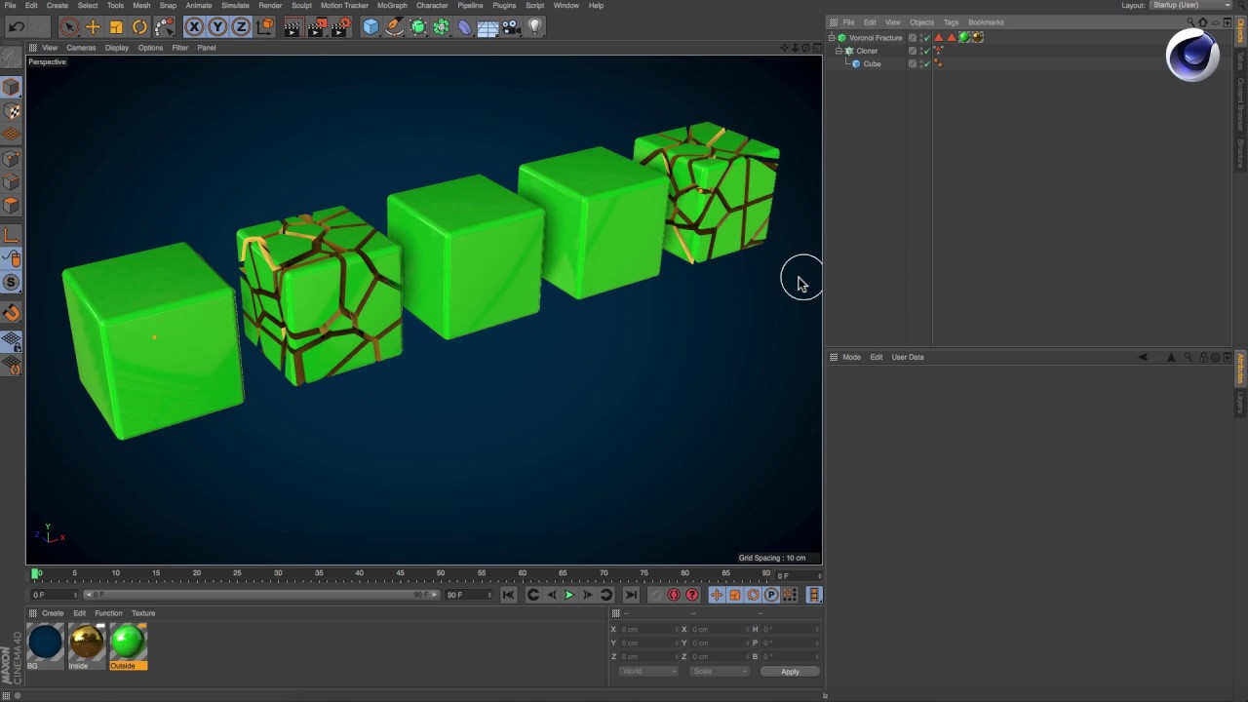Collapse the Voronoi Fracture tree node

[833, 38]
